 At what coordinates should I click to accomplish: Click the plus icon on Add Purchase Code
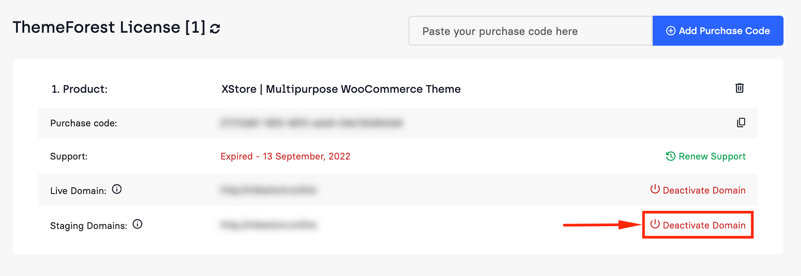[671, 30]
